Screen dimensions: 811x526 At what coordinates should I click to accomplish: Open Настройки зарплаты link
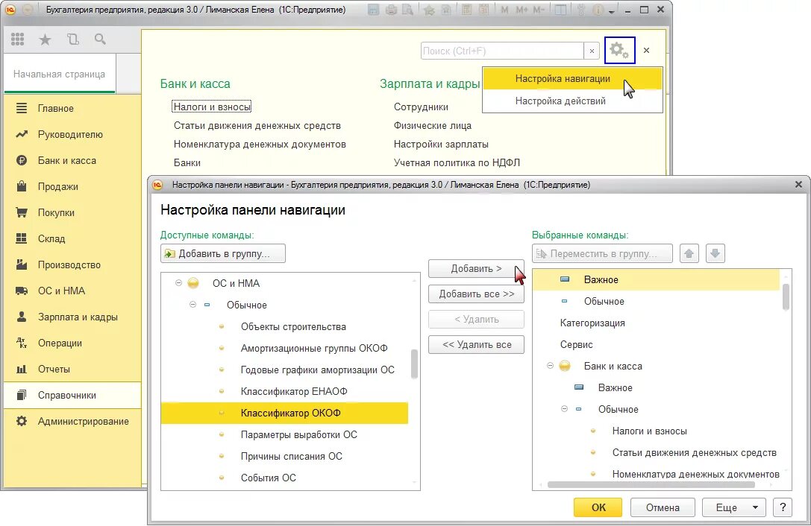tap(441, 144)
